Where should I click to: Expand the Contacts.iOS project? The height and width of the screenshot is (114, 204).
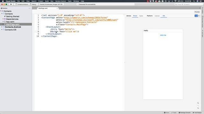pyautogui.click(x=2, y=29)
